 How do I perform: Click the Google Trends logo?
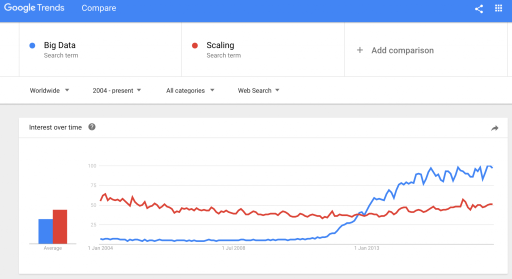(x=34, y=8)
